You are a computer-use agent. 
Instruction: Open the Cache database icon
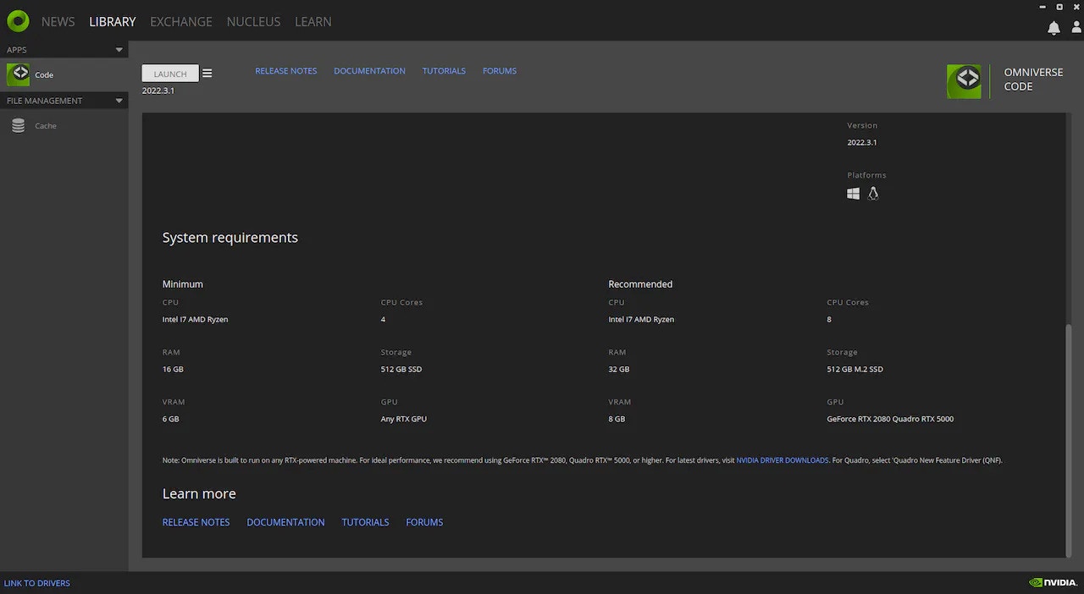click(18, 126)
